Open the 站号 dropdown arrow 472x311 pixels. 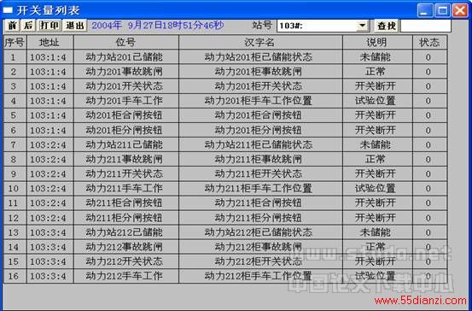363,26
